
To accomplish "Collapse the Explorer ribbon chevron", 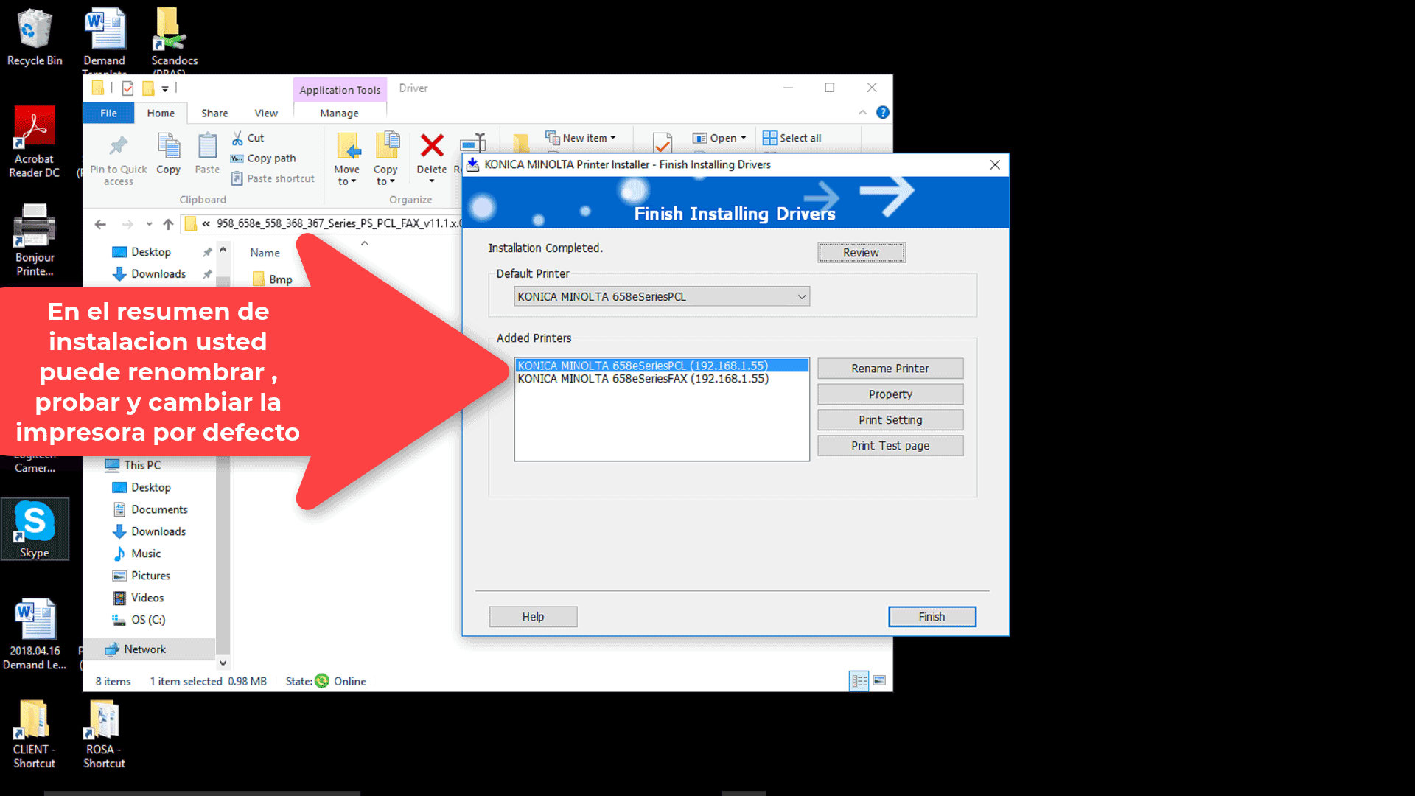I will point(862,113).
